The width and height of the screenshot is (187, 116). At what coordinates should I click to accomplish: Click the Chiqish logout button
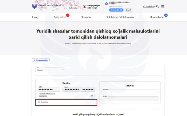129,10
